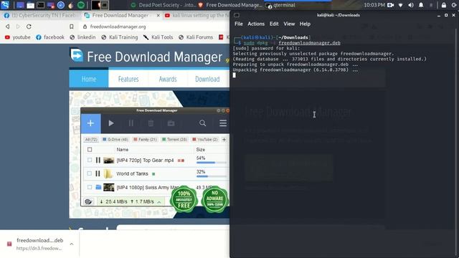Screen dimensions: 459x258
Task: Switch to Free Download Manager taskbar window
Action: tap(230, 5)
